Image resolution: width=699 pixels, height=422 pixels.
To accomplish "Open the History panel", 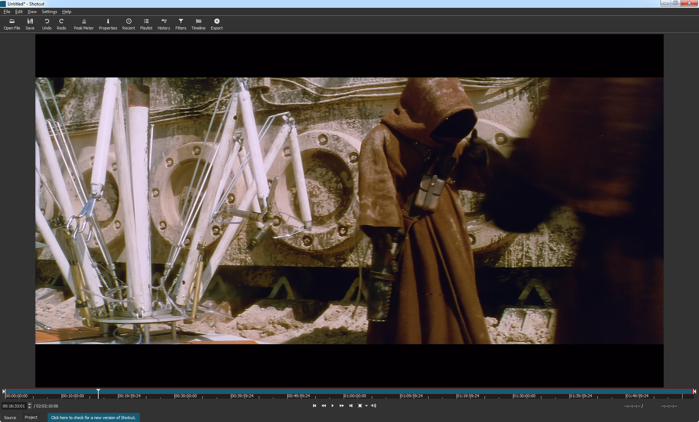I will [x=164, y=24].
